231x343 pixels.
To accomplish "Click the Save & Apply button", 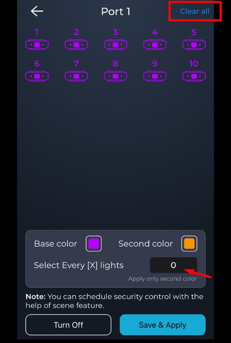I will [x=163, y=325].
